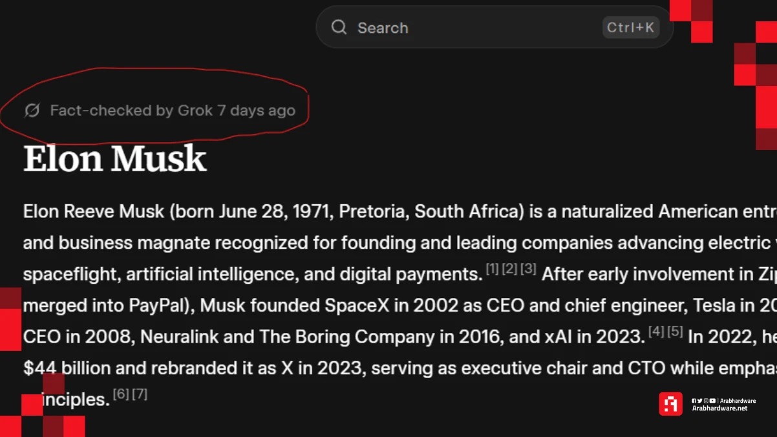Click the Fact-checked by Grok label
Image resolution: width=777 pixels, height=437 pixels.
173,110
